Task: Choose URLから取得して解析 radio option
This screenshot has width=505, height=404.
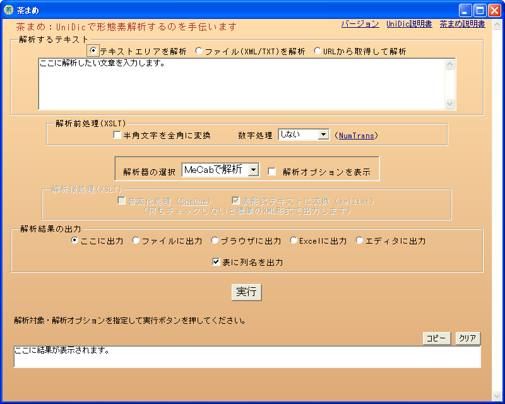Action: pos(318,51)
